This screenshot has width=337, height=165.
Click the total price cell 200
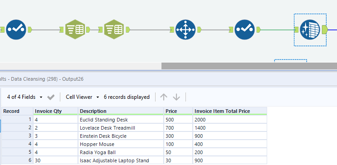click(230, 152)
